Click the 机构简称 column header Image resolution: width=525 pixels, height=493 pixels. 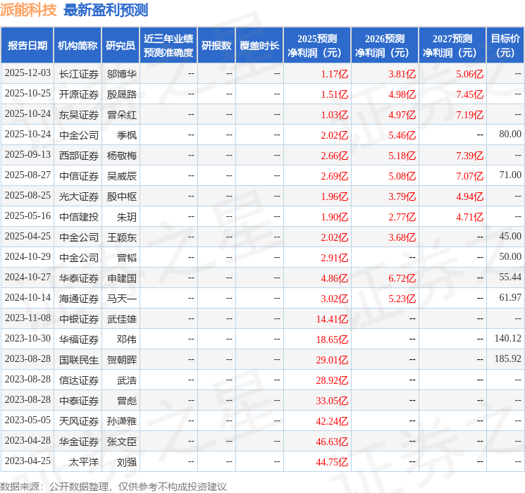78,46
